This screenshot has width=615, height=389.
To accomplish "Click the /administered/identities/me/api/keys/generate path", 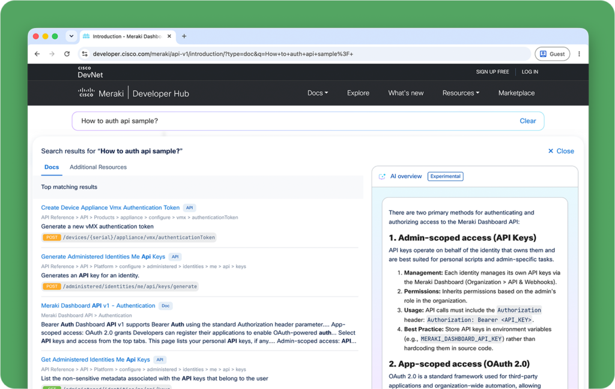I will (130, 287).
